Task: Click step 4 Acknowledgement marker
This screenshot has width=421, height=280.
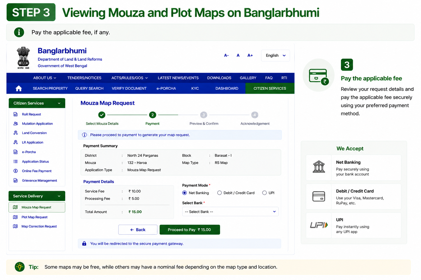Action: [255, 115]
